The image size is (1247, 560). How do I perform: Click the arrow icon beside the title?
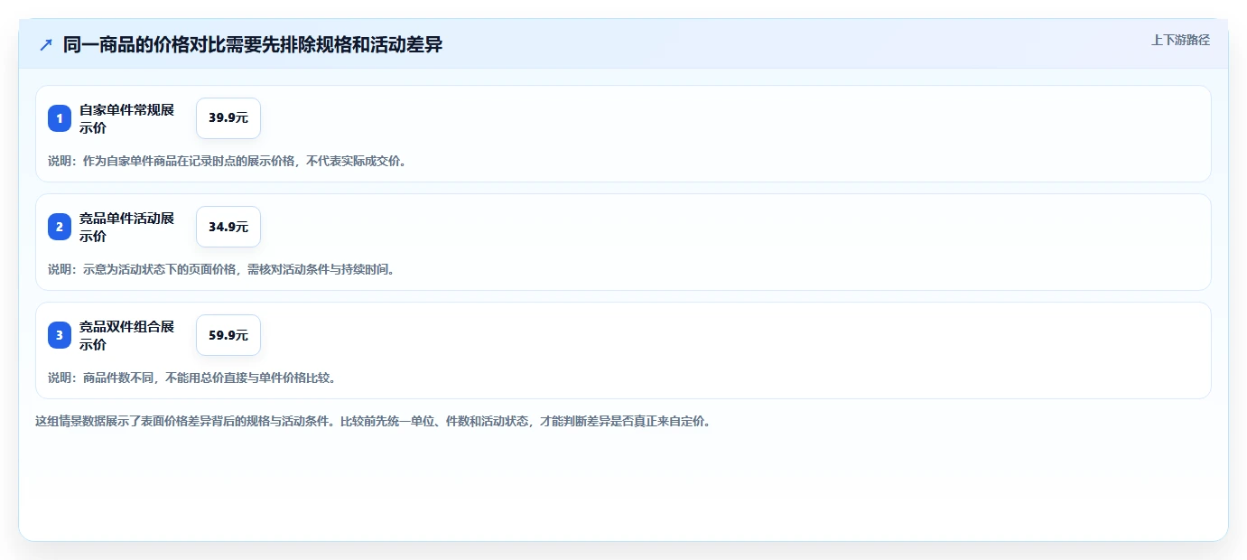pyautogui.click(x=46, y=44)
